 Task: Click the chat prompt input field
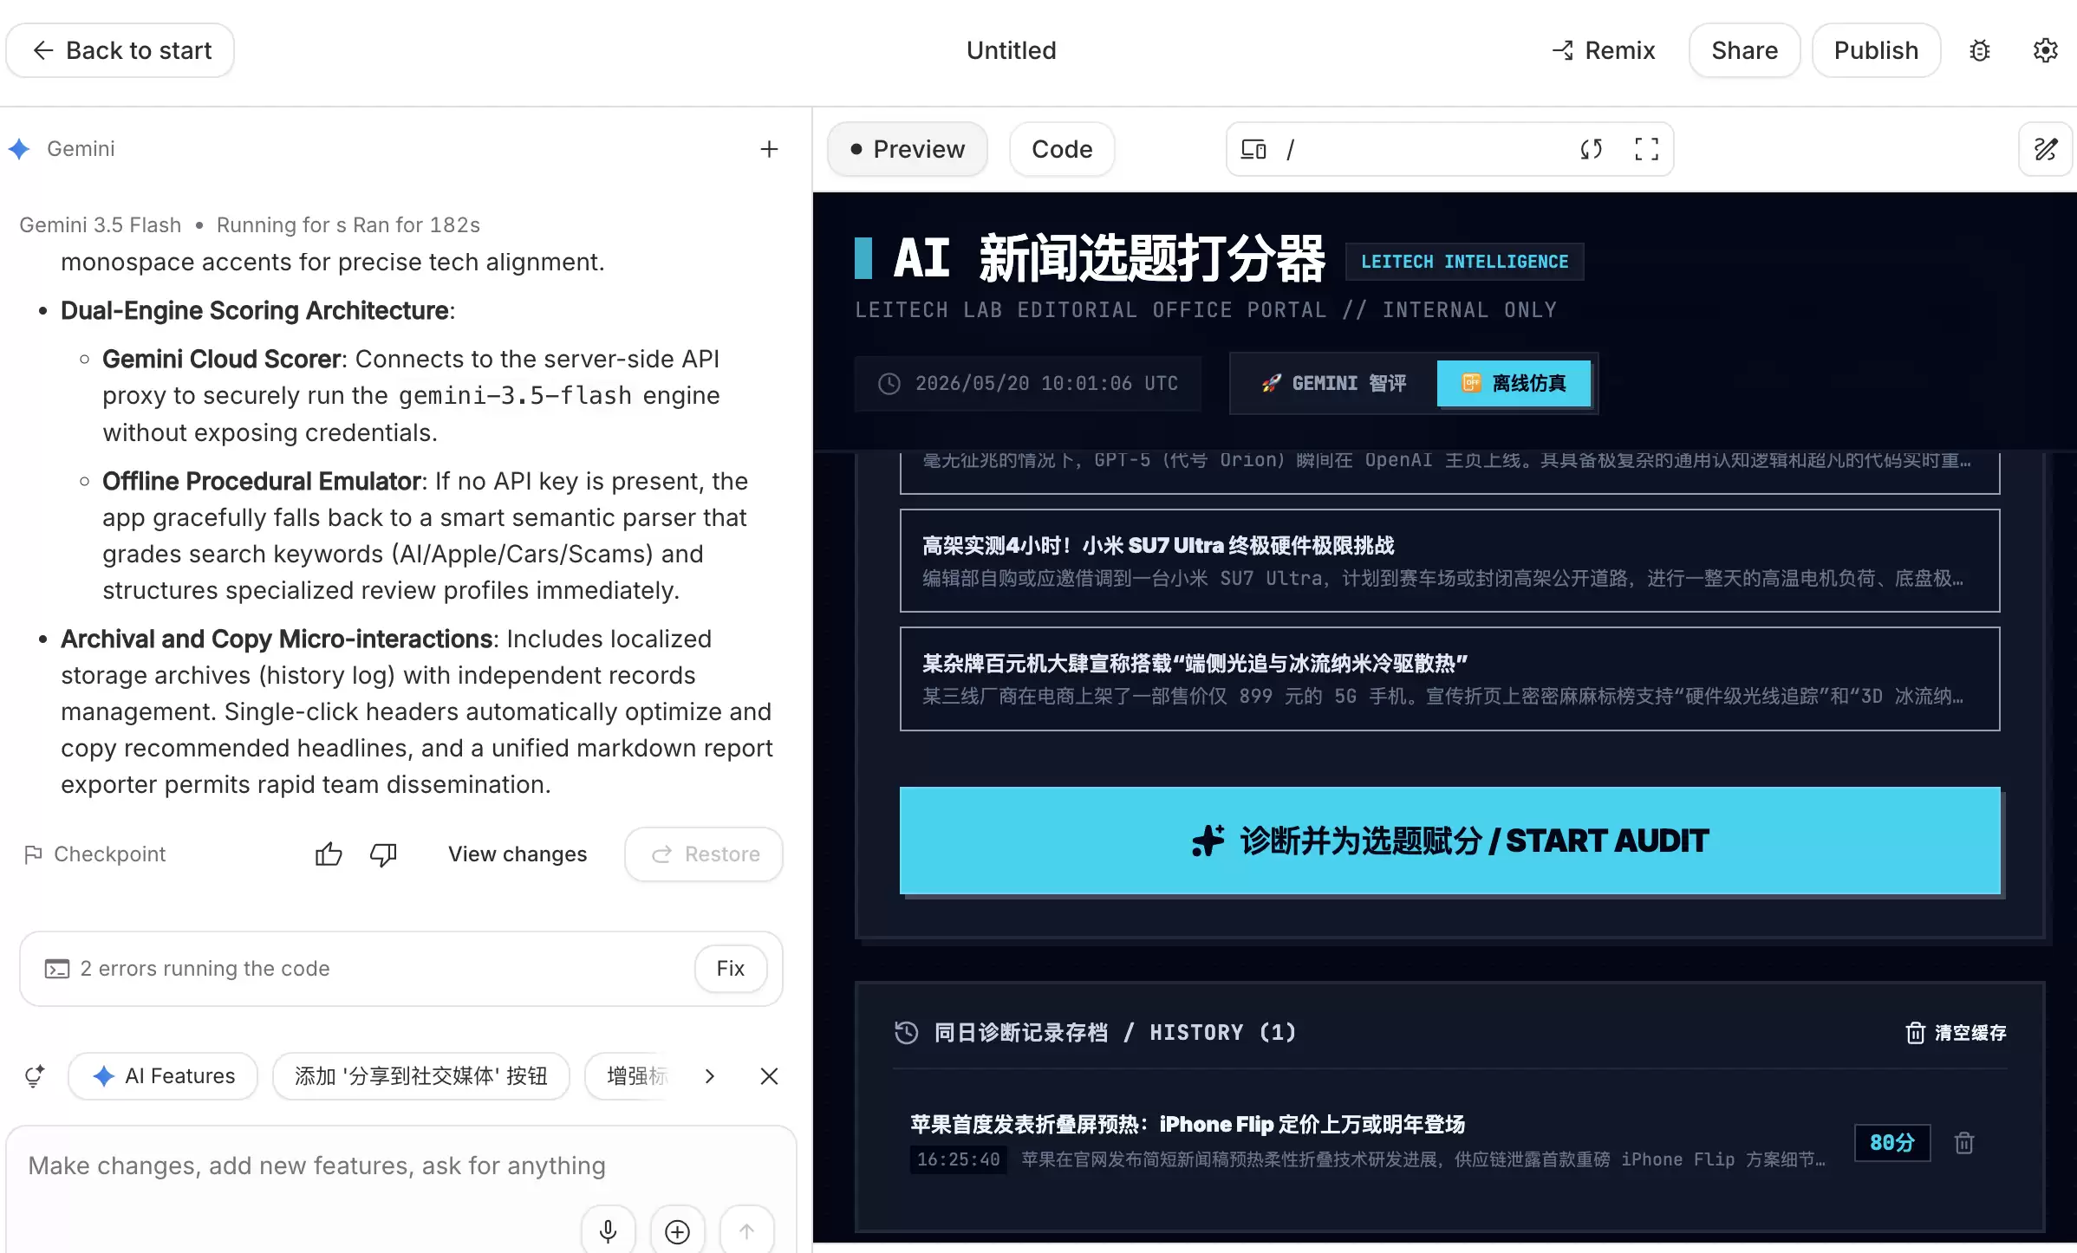[x=400, y=1165]
